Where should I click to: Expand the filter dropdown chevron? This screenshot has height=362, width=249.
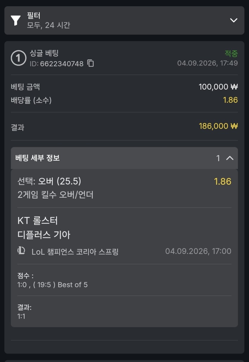tap(233, 20)
